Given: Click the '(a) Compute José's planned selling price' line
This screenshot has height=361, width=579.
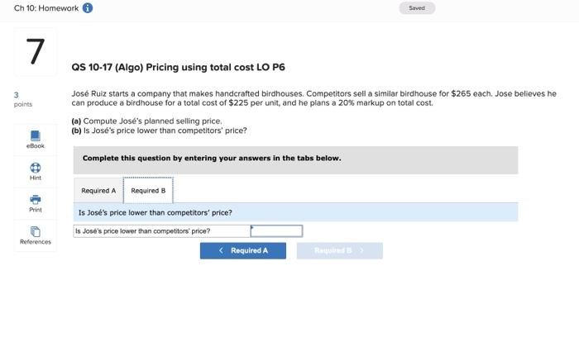Looking at the screenshot, I should [147, 121].
